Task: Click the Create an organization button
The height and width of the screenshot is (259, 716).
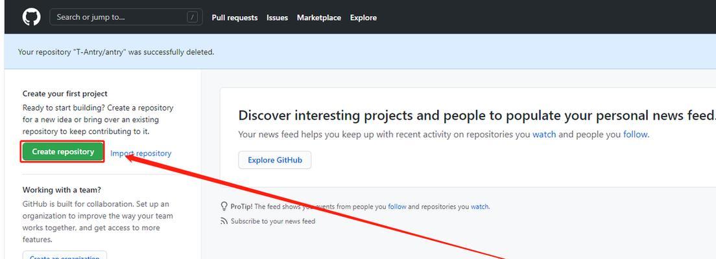Action: click(65, 256)
